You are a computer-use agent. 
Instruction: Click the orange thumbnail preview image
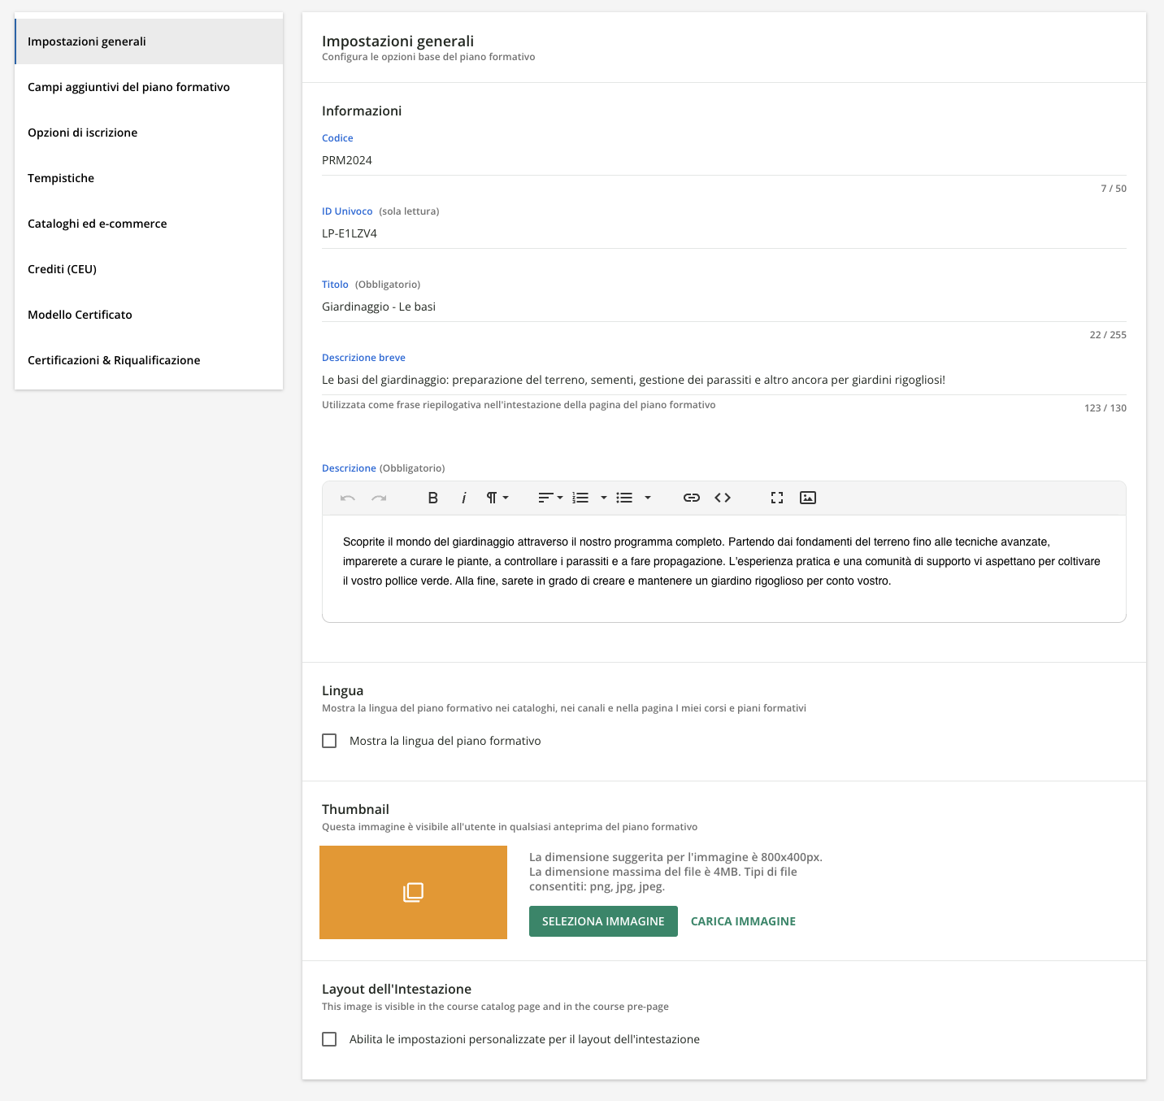pos(413,892)
